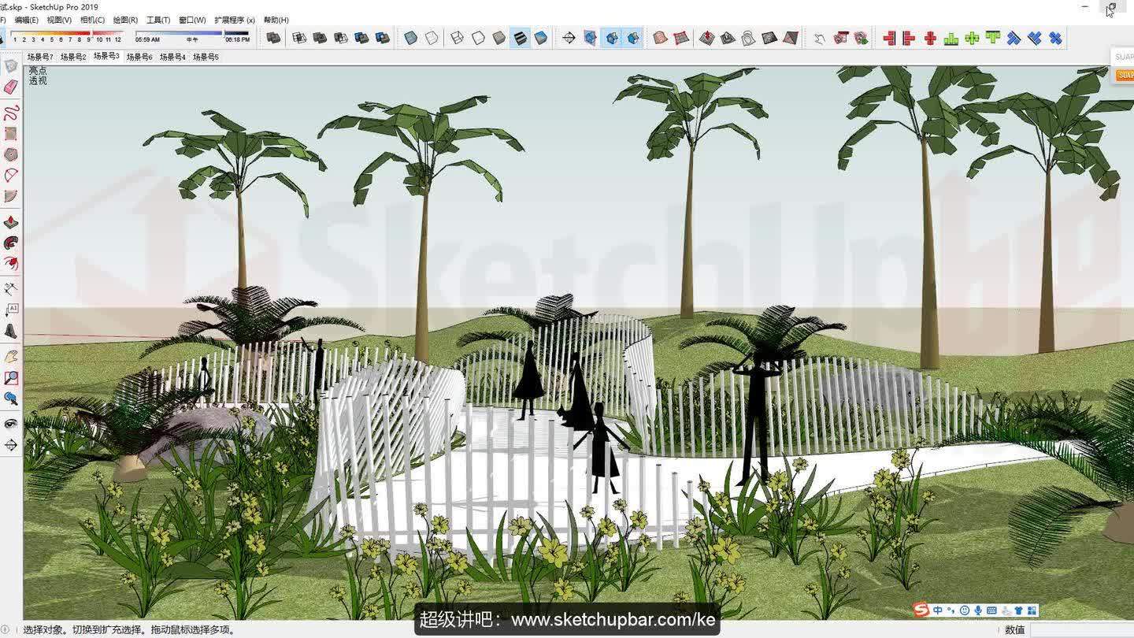1134x638 pixels.
Task: Click the orange SUAPP button at top right
Action: (1125, 75)
